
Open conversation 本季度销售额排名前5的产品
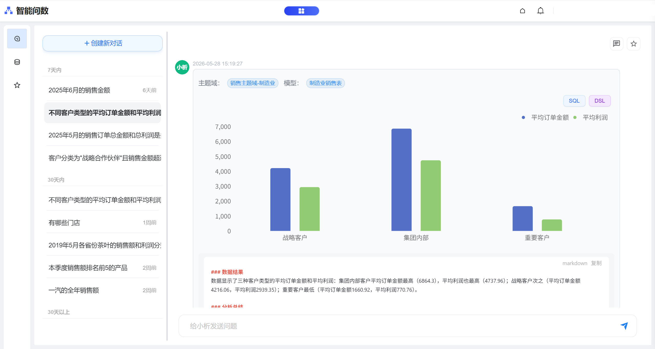pyautogui.click(x=103, y=268)
